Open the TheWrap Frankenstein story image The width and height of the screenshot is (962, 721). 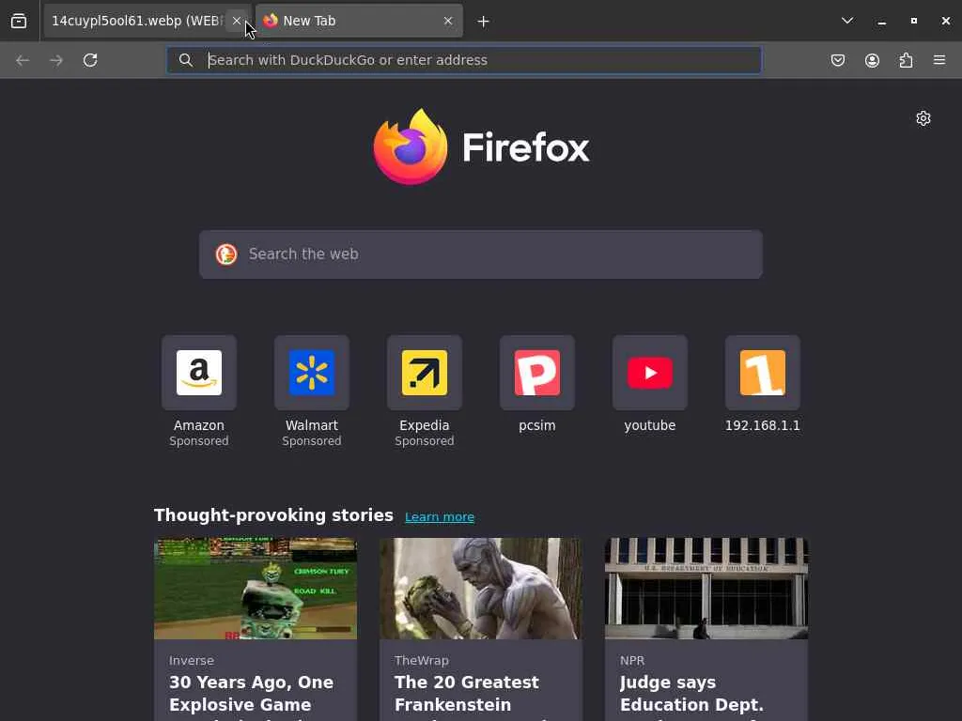tap(481, 589)
